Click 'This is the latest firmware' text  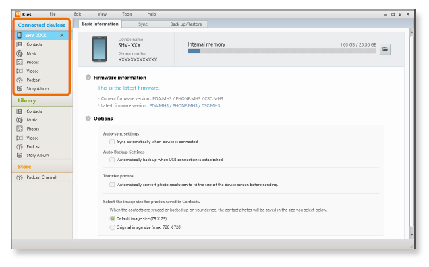[x=129, y=88]
